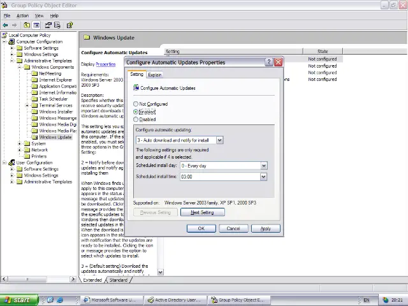Click the Internet Explorer folder icon
The image size is (408, 306).
pos(34,80)
